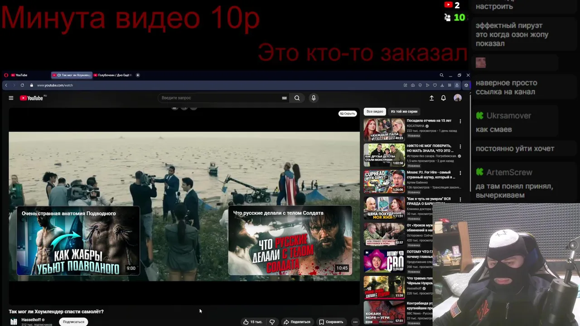580x326 pixels.
Task: Open the YouTube hamburger guide menu
Action: tap(11, 98)
